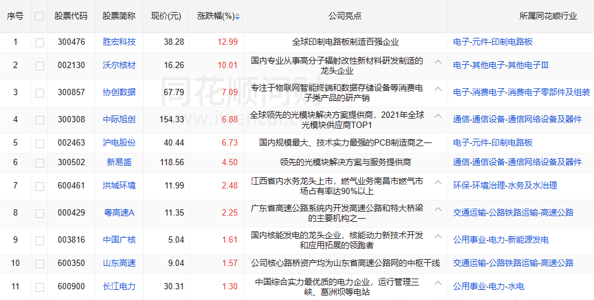This screenshot has width=594, height=300.
Task: Collapse 粤高速A company highlight text
Action: (437, 208)
